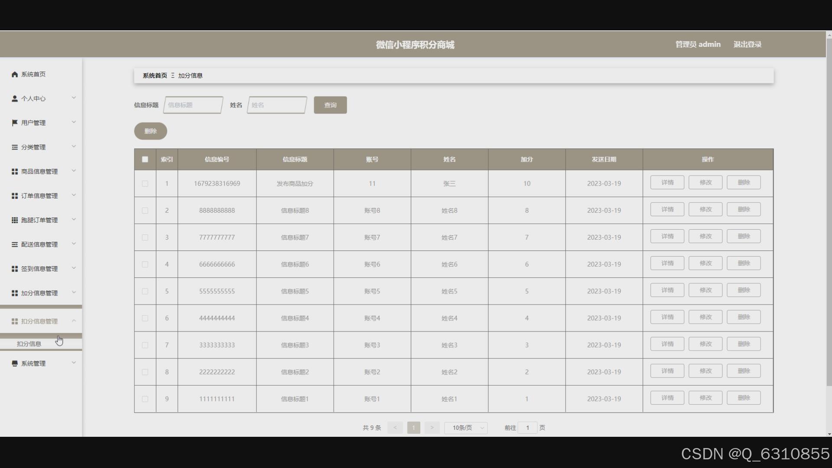
Task: Open the 10条/页 page size dropdown
Action: [x=466, y=428]
